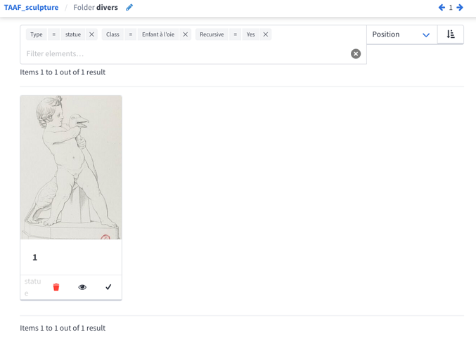Remove the Recursive Yes filter
The width and height of the screenshot is (476, 351).
[265, 34]
